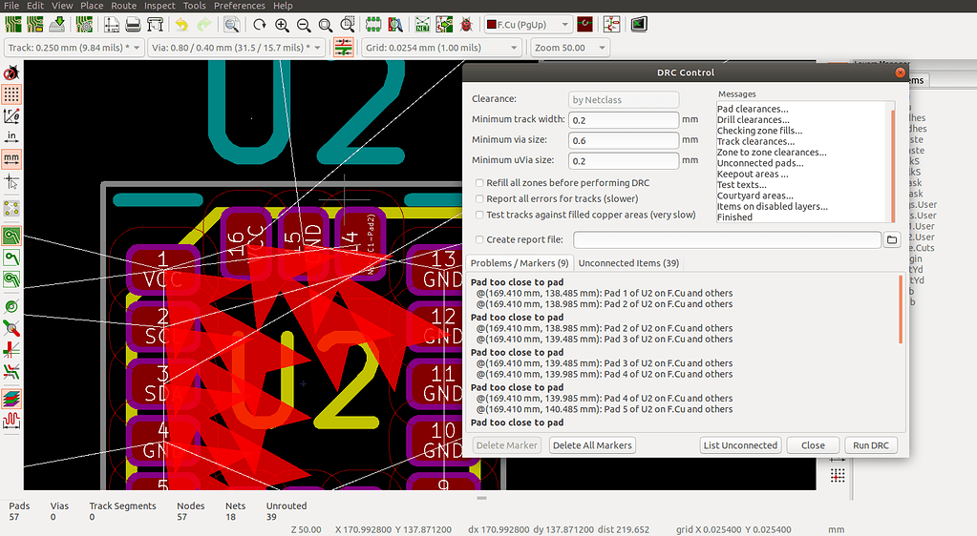Toggle grid display in left toolbar
This screenshot has height=536, width=977.
[x=11, y=93]
